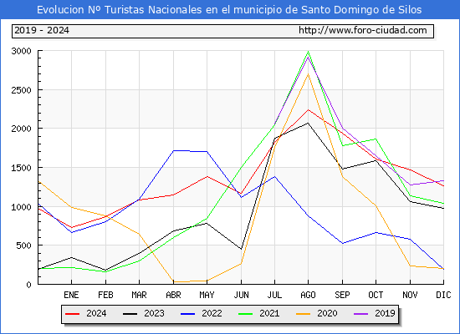Image resolution: width=460 pixels, height=334 pixels.
Task: Select the '2019' legend label
Action: (385, 313)
